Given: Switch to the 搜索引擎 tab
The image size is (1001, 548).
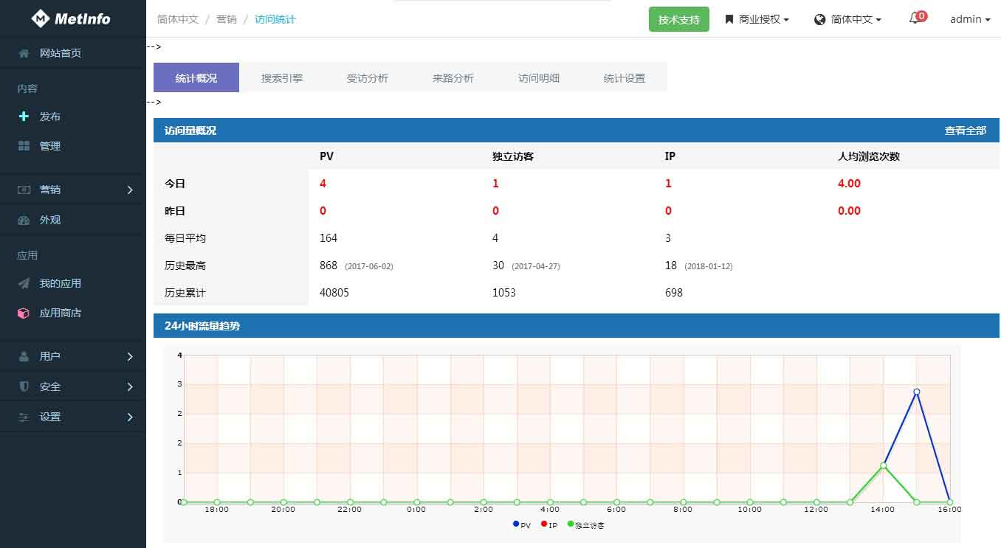Looking at the screenshot, I should pyautogui.click(x=282, y=77).
